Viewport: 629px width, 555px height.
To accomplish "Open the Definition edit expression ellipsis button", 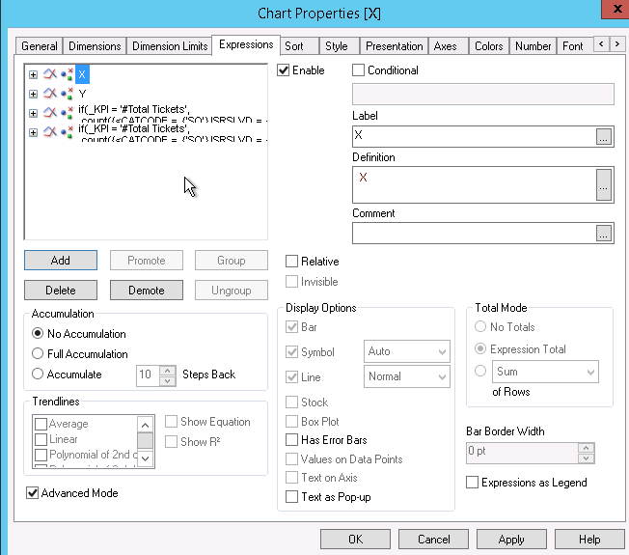I will (603, 184).
